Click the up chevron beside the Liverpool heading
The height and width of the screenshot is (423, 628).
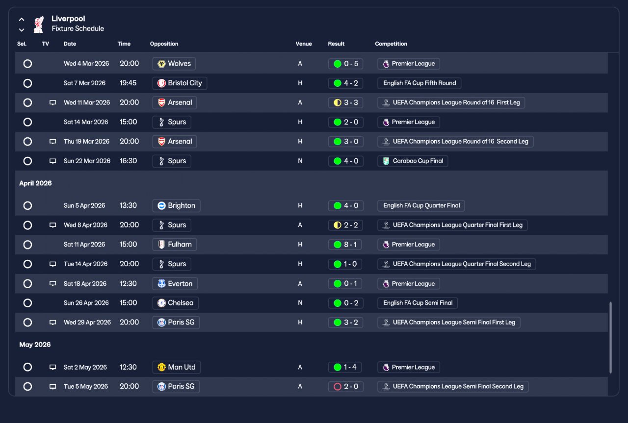pyautogui.click(x=22, y=20)
